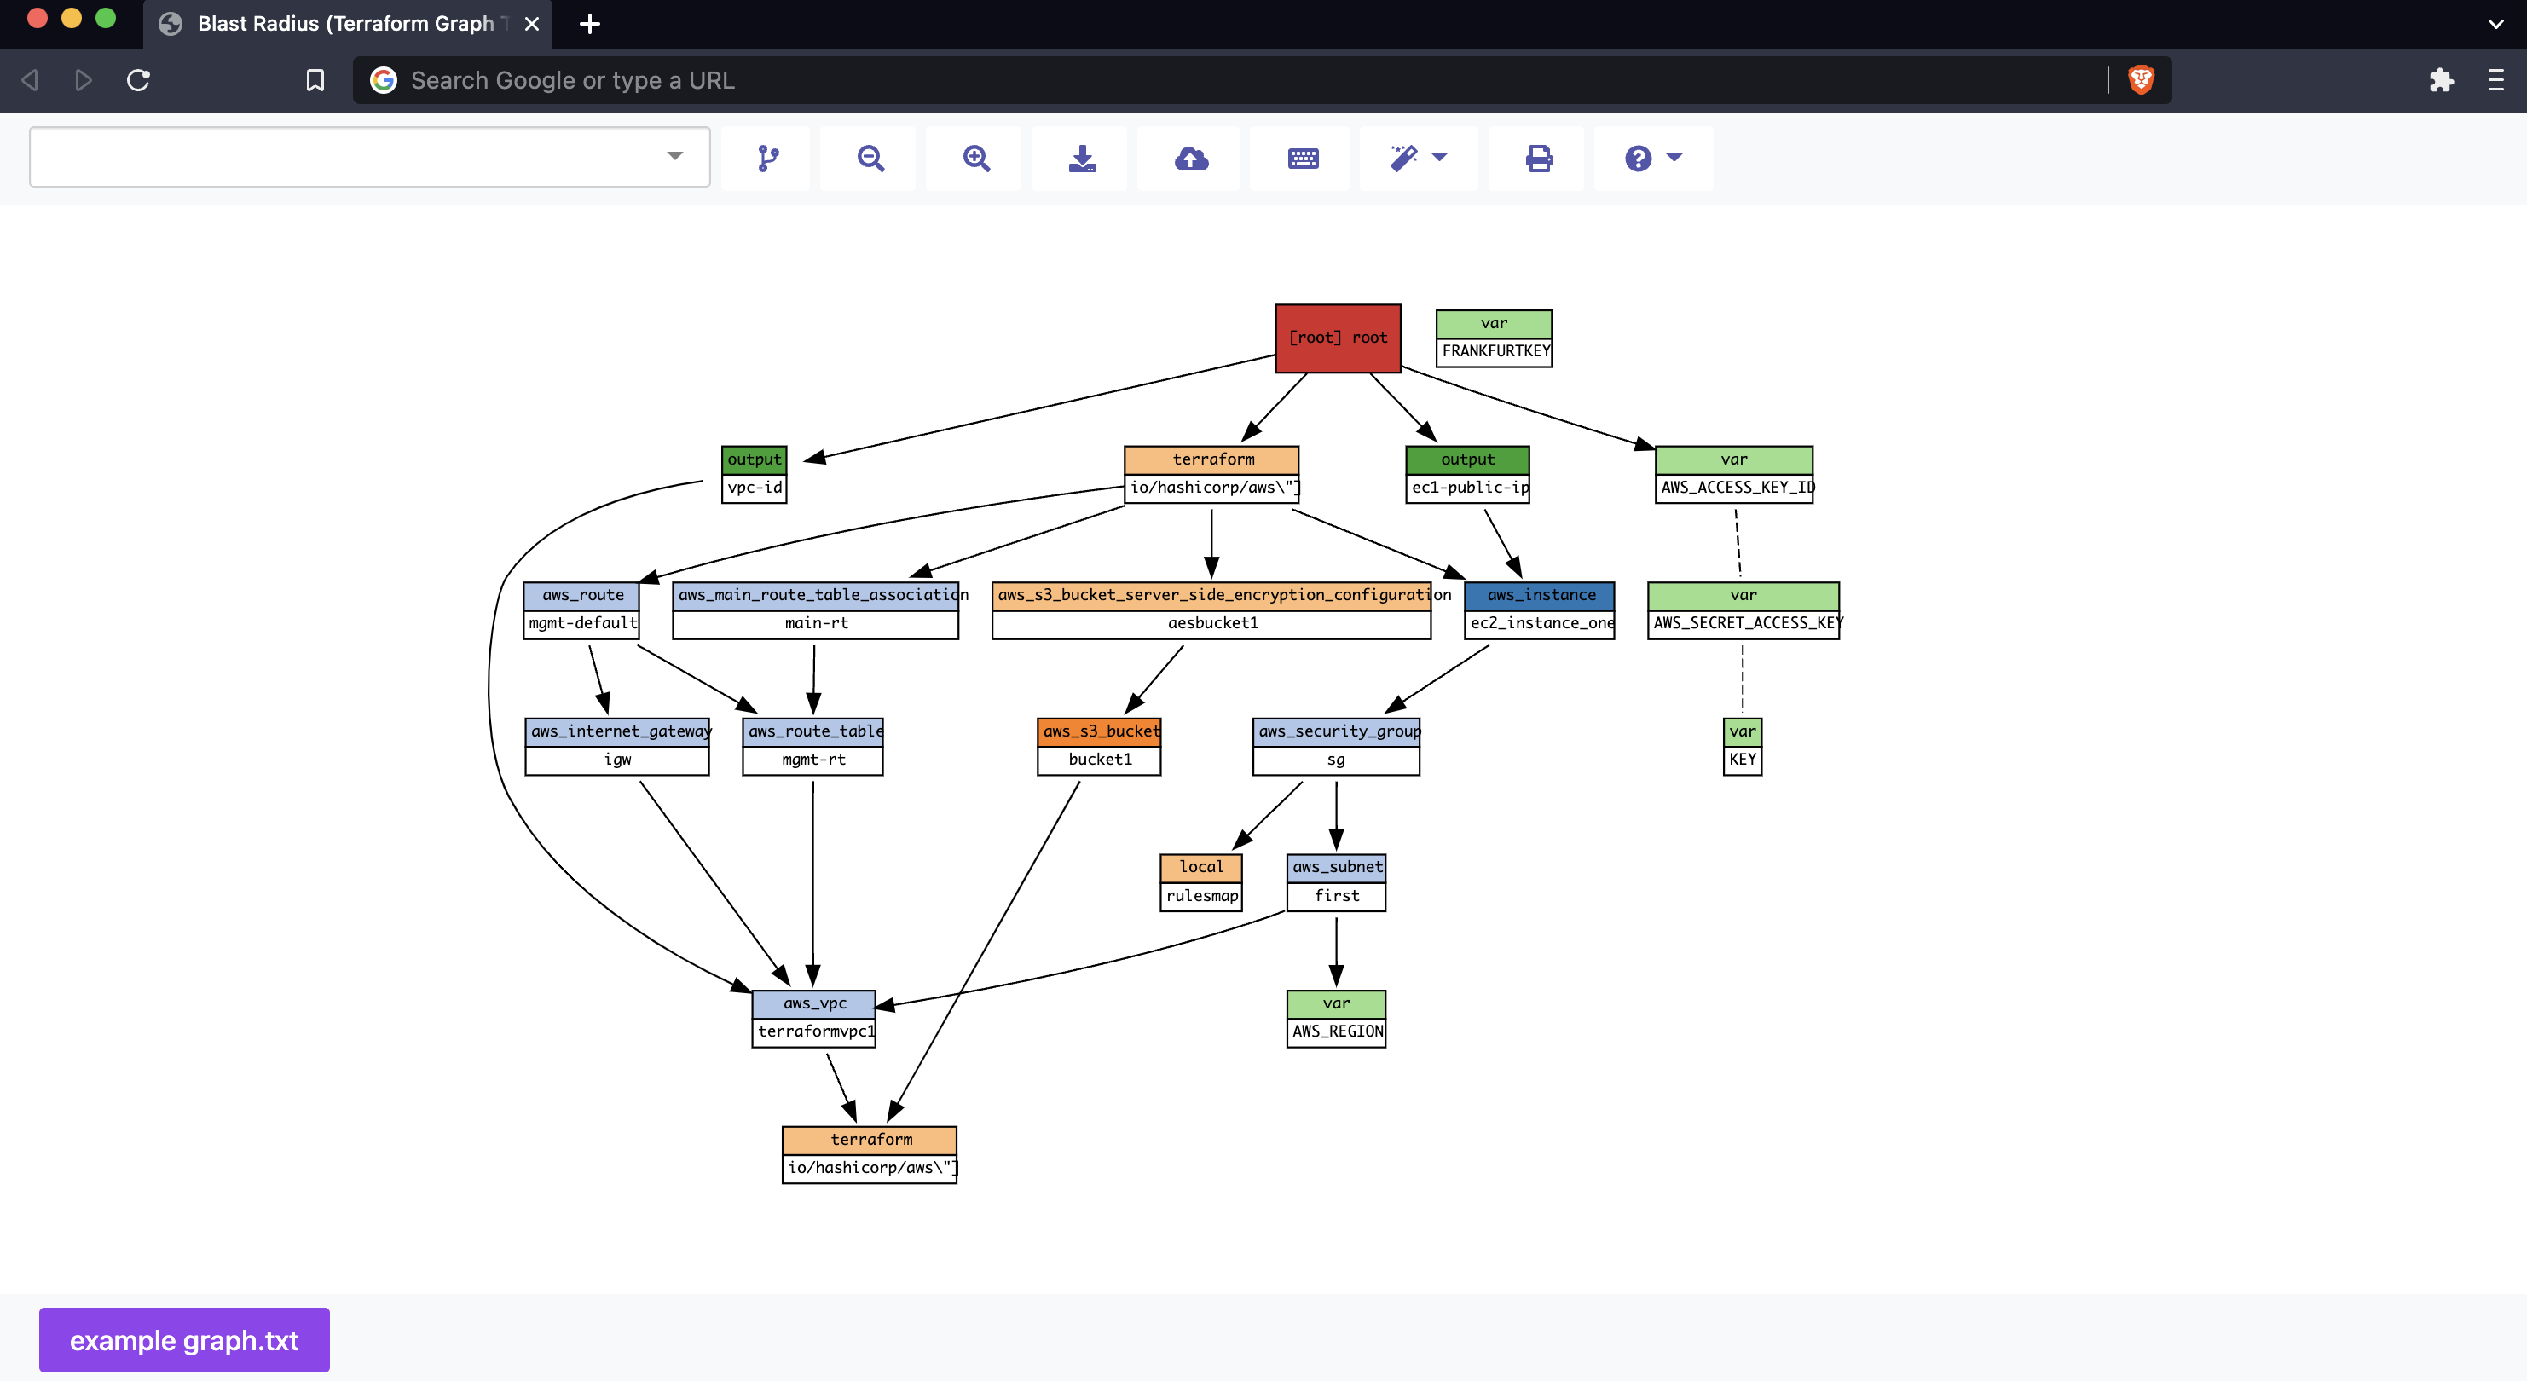This screenshot has width=2527, height=1381.
Task: Select the Blast Radius browser tab
Action: (344, 24)
